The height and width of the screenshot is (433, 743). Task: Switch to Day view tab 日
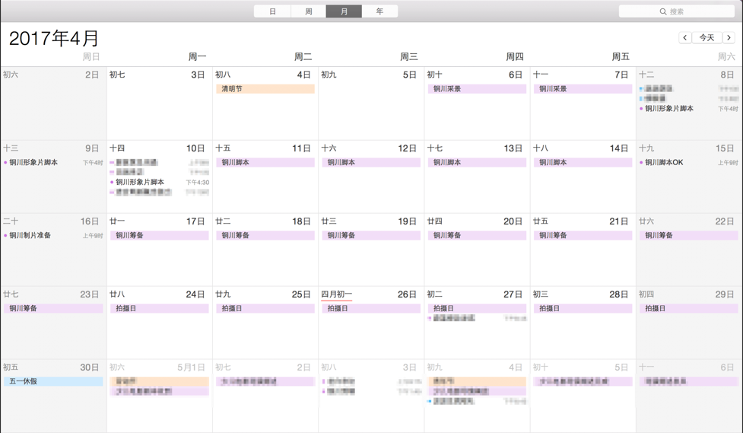point(272,11)
